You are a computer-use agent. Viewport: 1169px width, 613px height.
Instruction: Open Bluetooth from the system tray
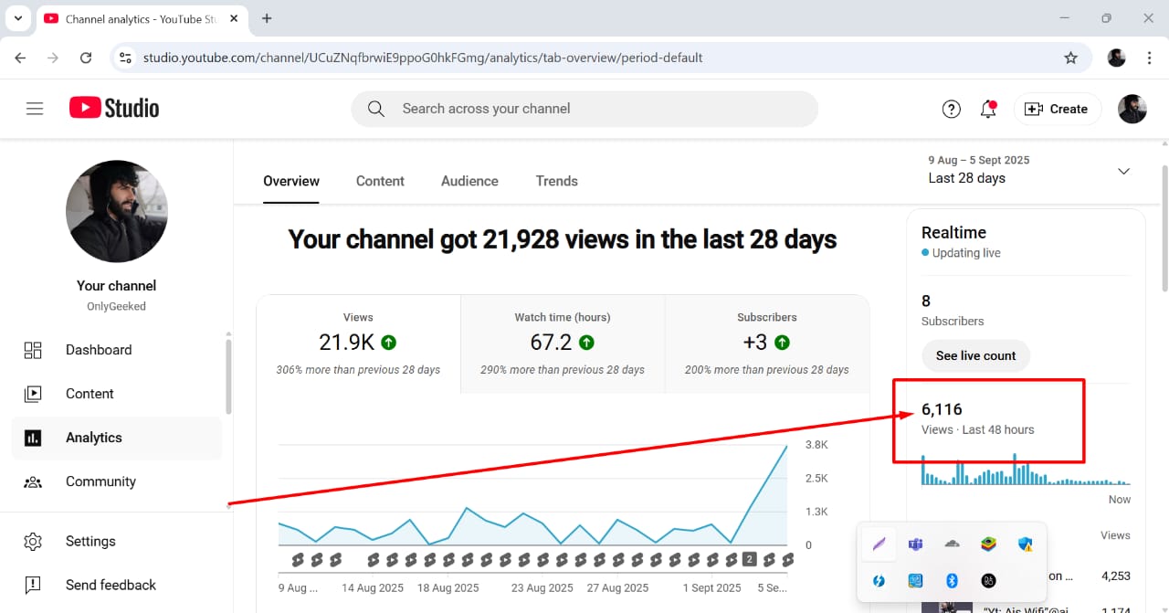pos(952,580)
